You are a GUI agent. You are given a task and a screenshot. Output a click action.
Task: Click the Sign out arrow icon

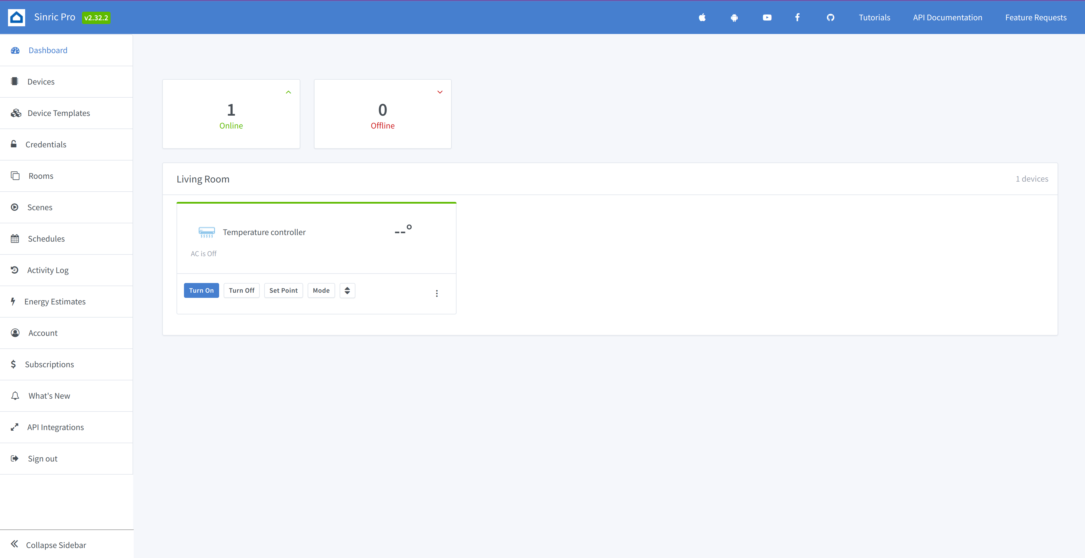[x=15, y=458]
